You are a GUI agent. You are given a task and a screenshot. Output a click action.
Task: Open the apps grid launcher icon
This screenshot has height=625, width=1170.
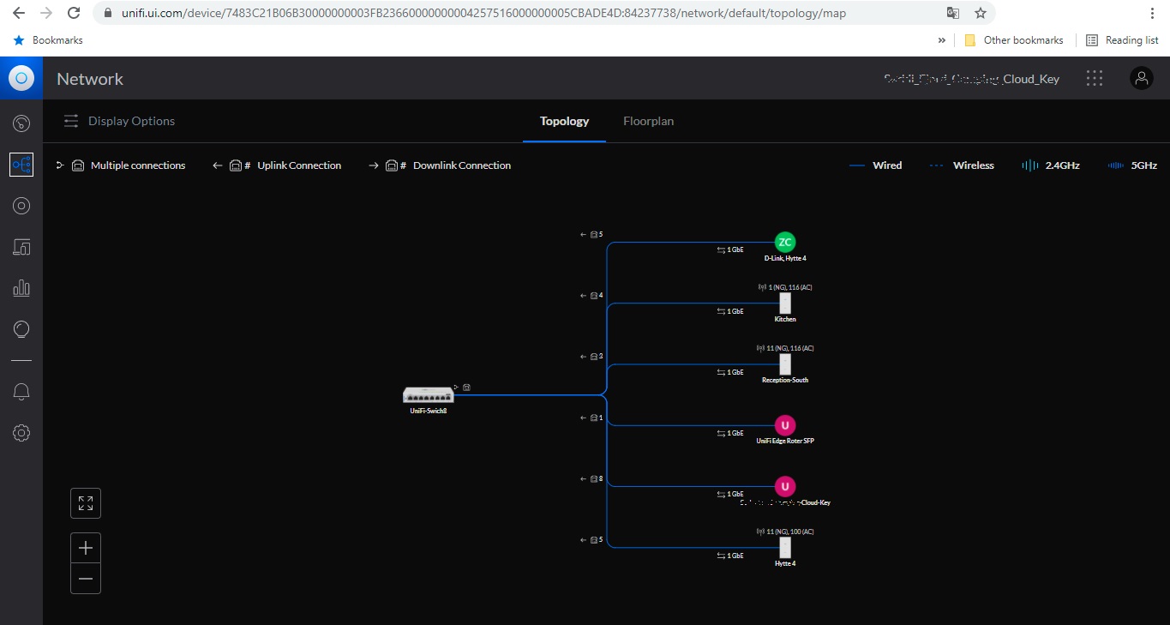[x=1095, y=79]
